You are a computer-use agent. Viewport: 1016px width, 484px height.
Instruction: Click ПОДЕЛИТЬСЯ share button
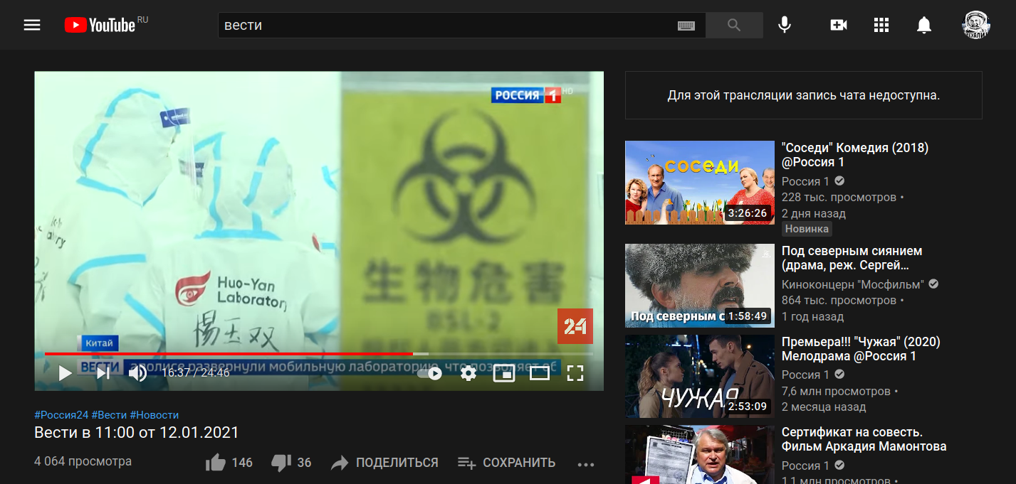[385, 463]
